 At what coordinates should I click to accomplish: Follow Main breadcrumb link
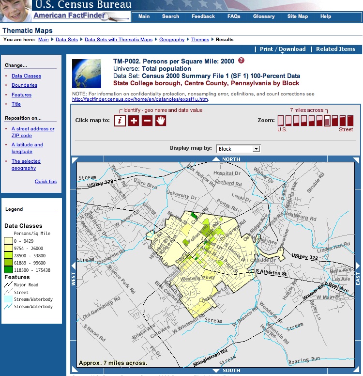pyautogui.click(x=44, y=40)
